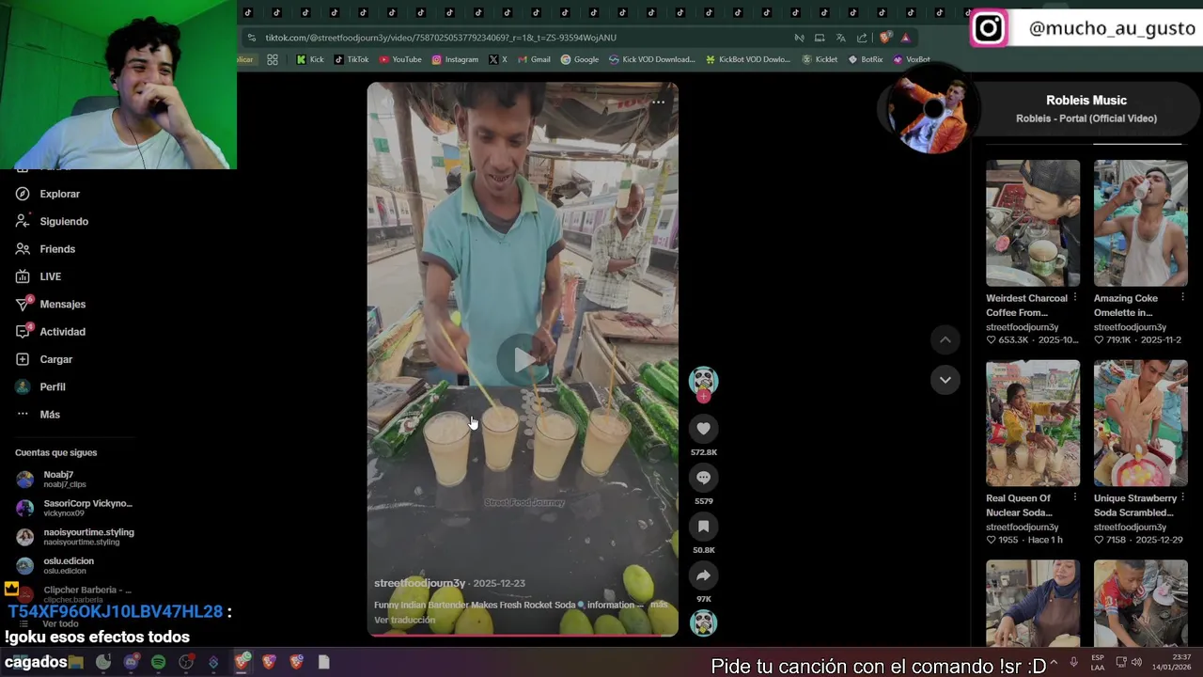Open streetfoodjourn3y username on video
Image resolution: width=1203 pixels, height=677 pixels.
419,583
